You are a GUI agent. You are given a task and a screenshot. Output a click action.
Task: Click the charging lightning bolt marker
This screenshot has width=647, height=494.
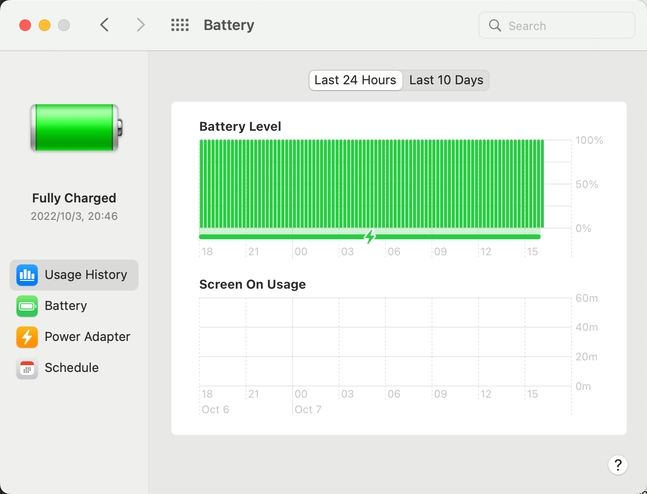pyautogui.click(x=370, y=237)
